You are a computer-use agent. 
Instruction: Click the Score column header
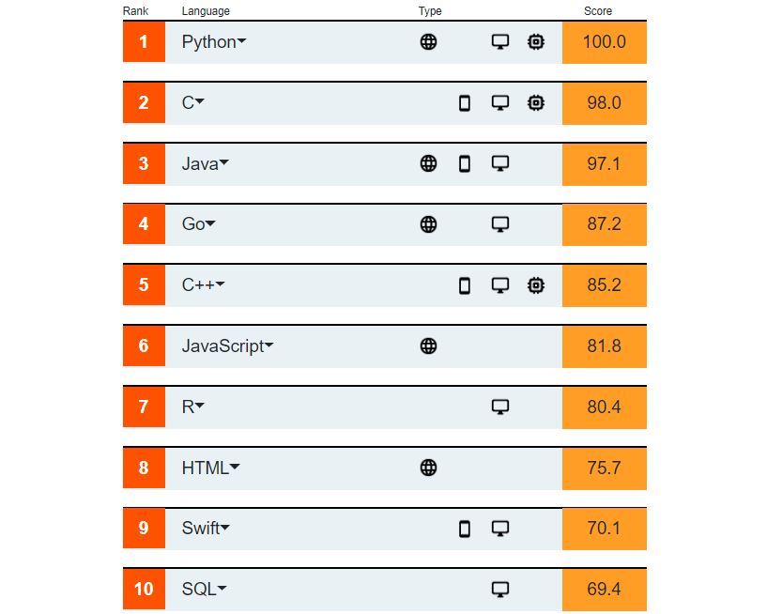tap(598, 11)
